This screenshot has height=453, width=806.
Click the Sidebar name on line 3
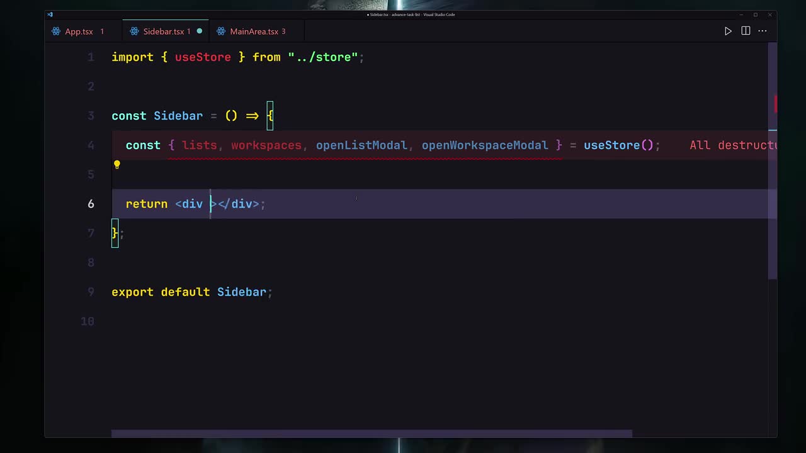tap(178, 116)
